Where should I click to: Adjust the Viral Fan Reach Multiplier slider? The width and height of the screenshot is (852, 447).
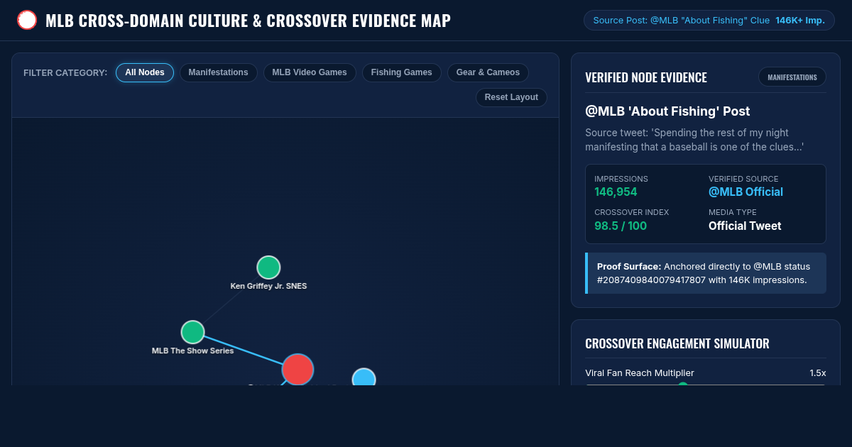706,385
